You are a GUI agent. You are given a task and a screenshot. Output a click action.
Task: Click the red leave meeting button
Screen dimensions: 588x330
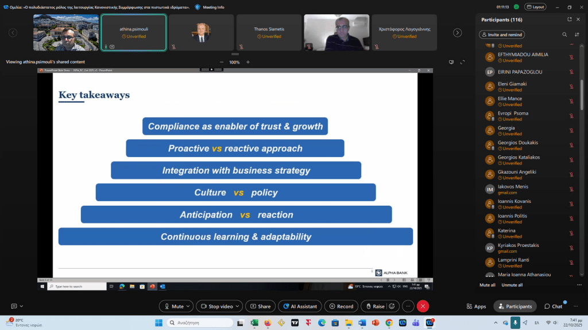(x=423, y=307)
